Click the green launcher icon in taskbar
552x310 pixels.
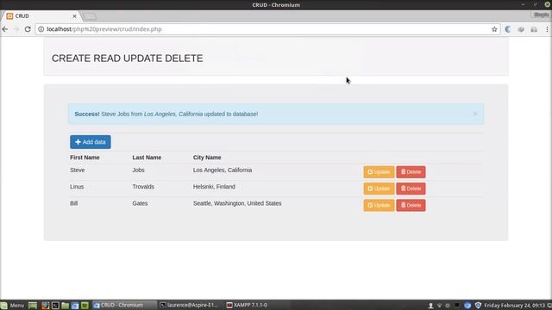tap(85, 306)
